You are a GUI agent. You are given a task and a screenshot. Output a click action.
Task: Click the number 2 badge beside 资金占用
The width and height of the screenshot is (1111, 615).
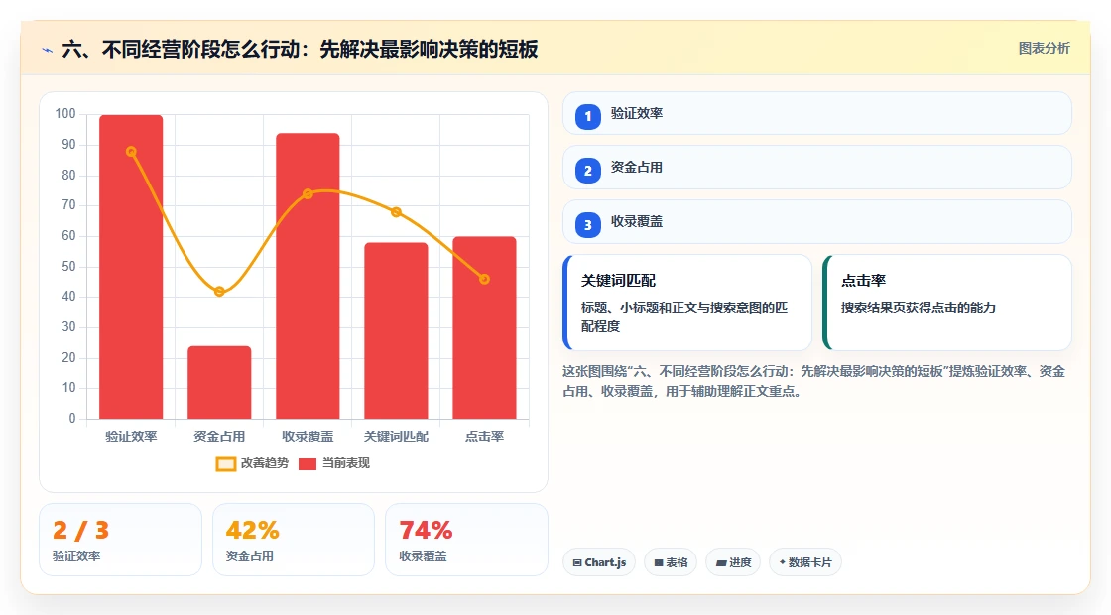click(588, 170)
